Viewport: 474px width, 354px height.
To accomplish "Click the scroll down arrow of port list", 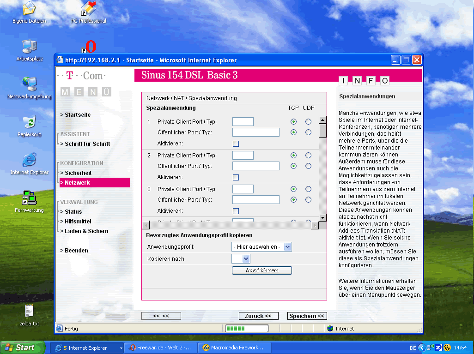I will coord(322,217).
